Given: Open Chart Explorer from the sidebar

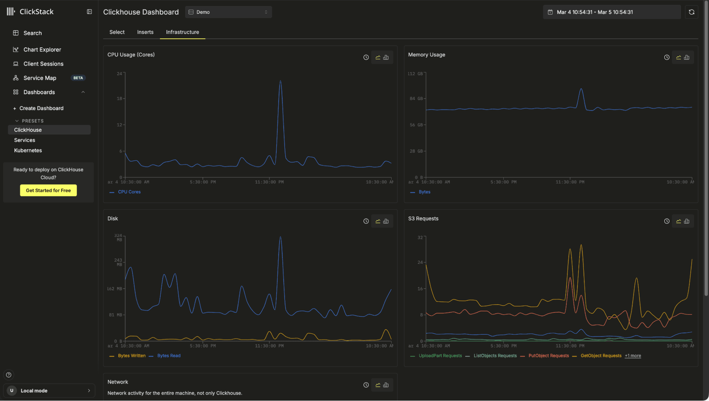Looking at the screenshot, I should [x=42, y=50].
